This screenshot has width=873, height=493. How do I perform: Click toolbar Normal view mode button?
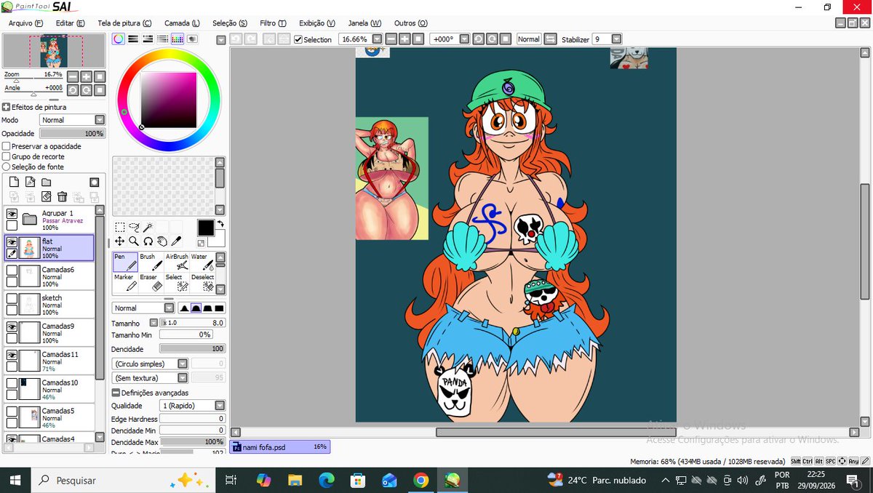click(529, 39)
